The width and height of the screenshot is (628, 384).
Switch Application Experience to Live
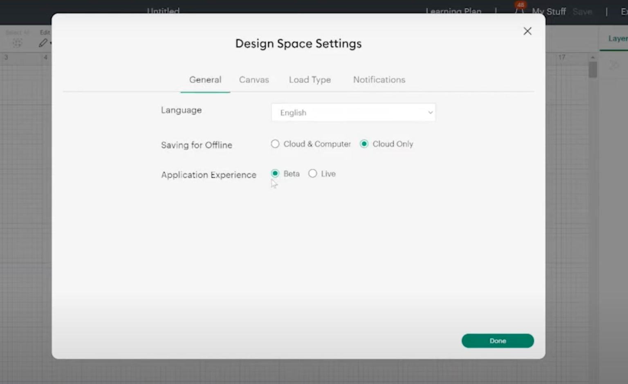pos(312,173)
